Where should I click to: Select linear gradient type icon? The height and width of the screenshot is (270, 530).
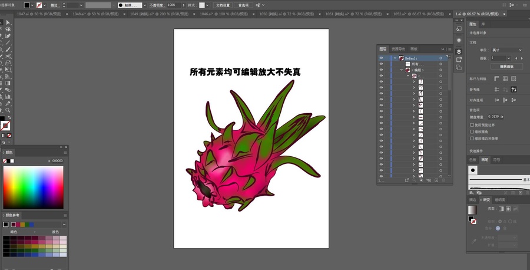click(501, 209)
